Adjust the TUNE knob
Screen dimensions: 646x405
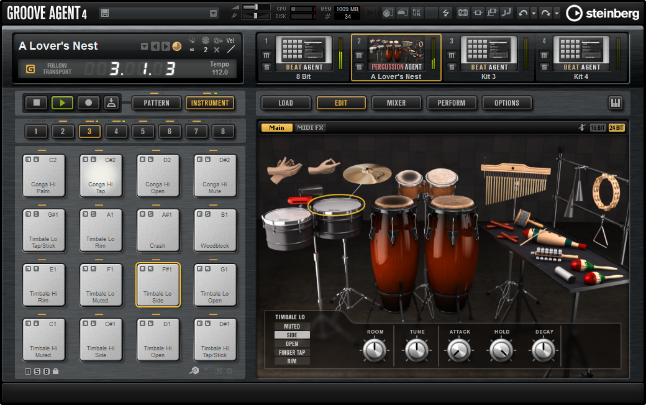pos(417,350)
